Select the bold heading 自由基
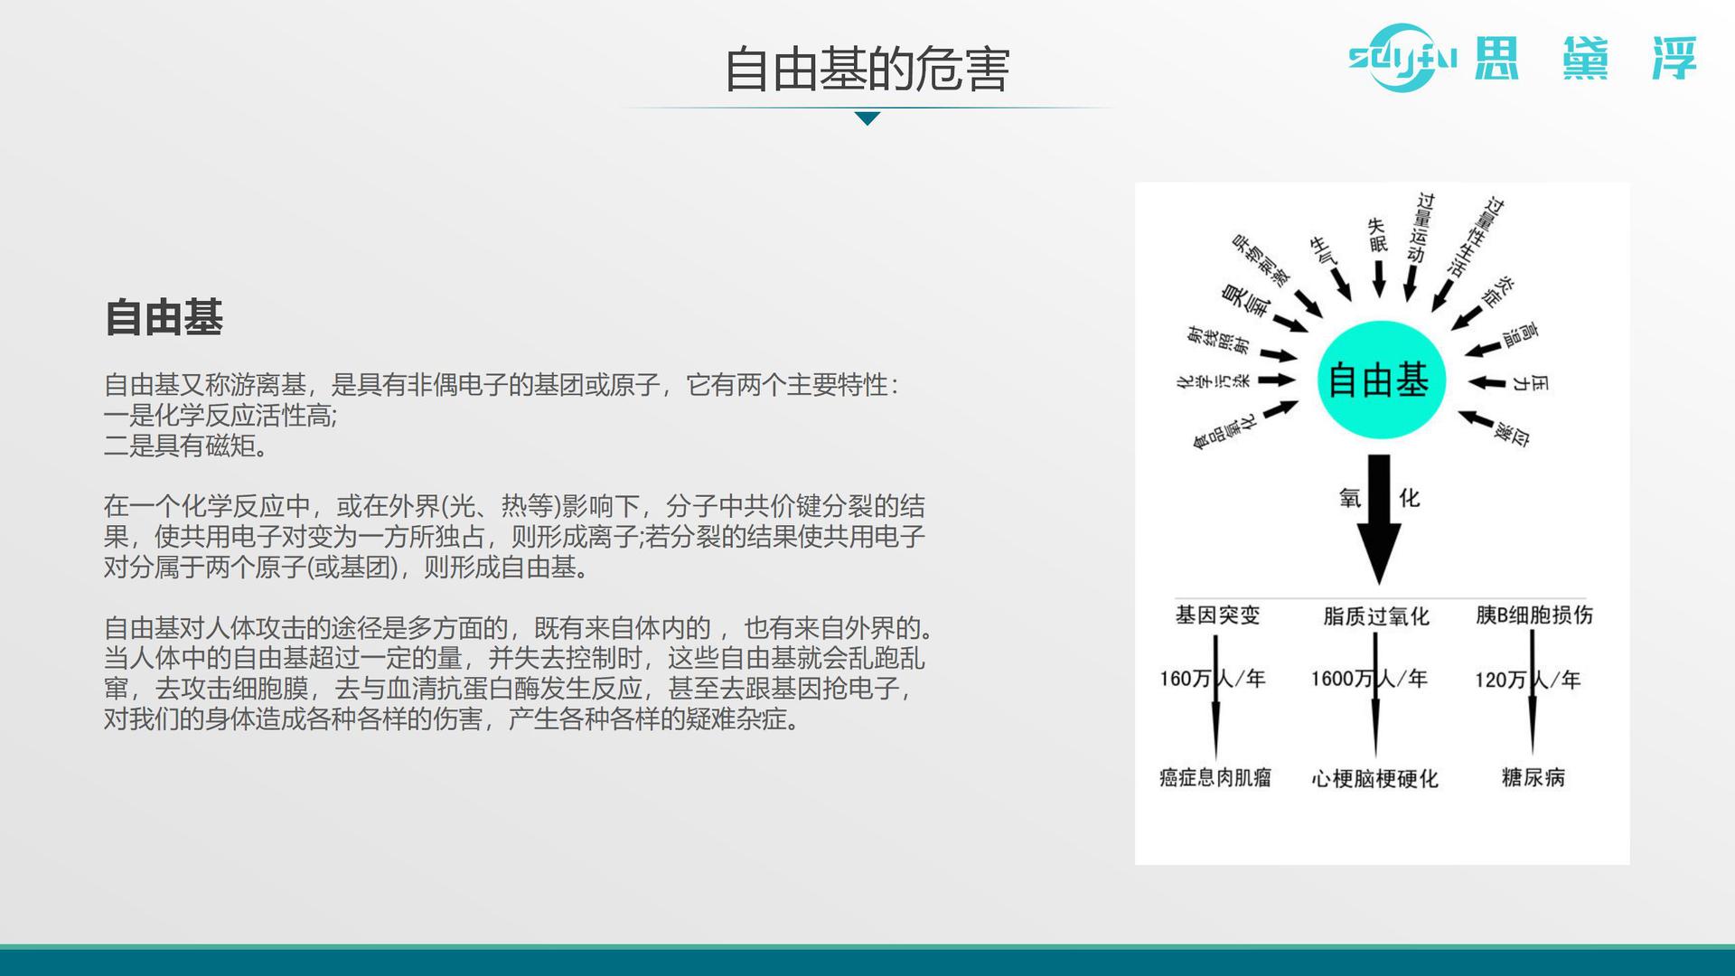This screenshot has height=976, width=1735. pyautogui.click(x=164, y=317)
